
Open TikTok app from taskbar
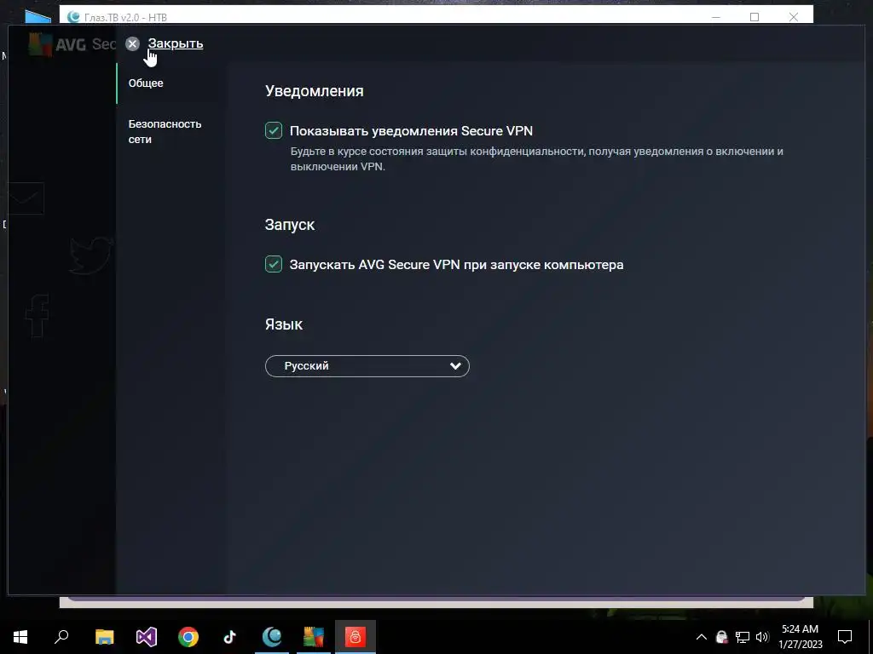point(230,637)
